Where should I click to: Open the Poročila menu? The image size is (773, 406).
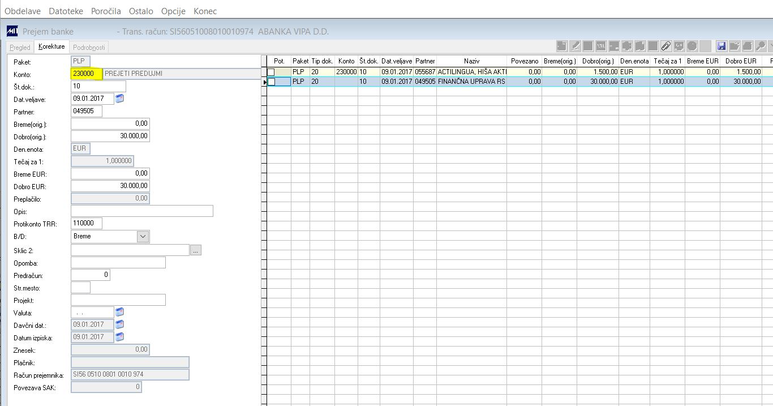105,11
